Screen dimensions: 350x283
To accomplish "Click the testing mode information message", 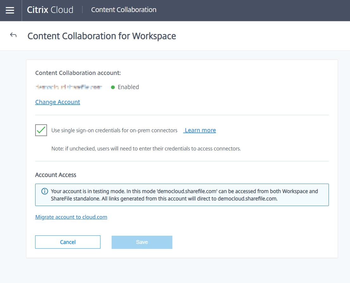I will tap(184, 195).
